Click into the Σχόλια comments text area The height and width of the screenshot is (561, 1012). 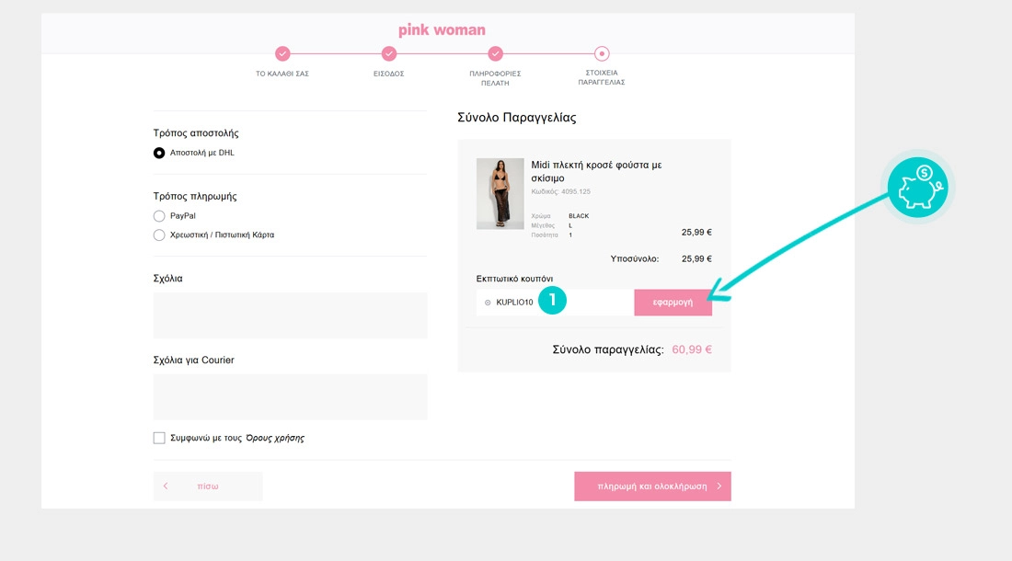290,315
